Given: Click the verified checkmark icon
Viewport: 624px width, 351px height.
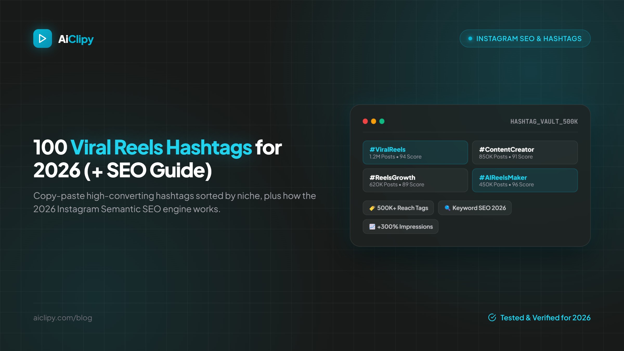Looking at the screenshot, I should point(492,317).
